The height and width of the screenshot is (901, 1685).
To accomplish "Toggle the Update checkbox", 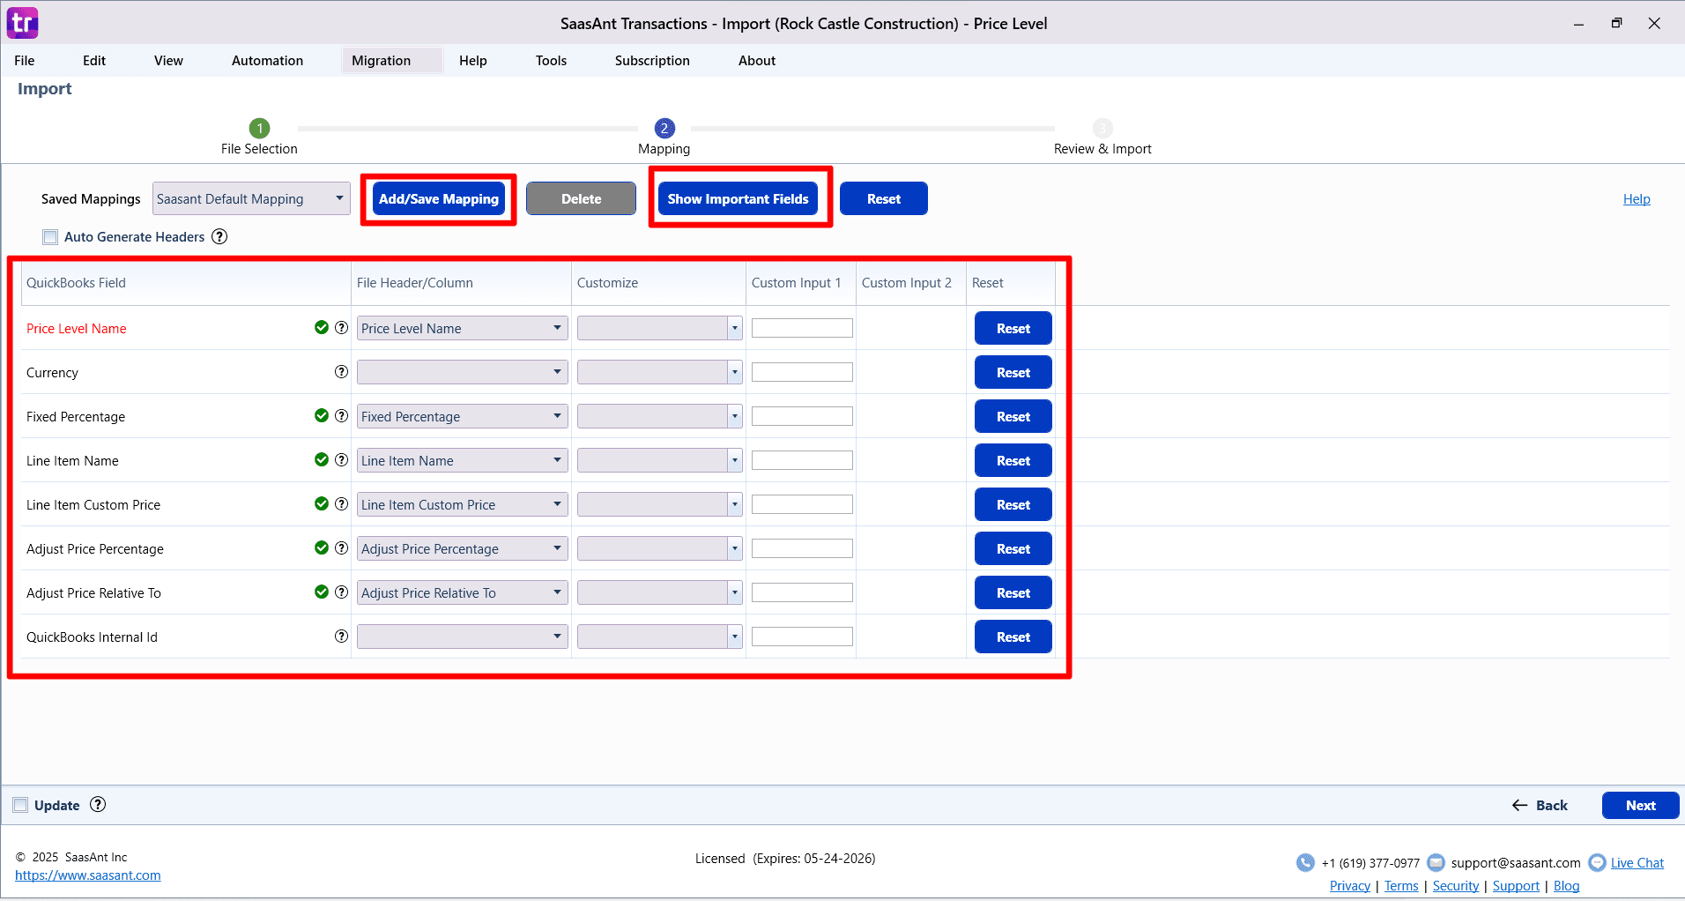I will pyautogui.click(x=20, y=805).
